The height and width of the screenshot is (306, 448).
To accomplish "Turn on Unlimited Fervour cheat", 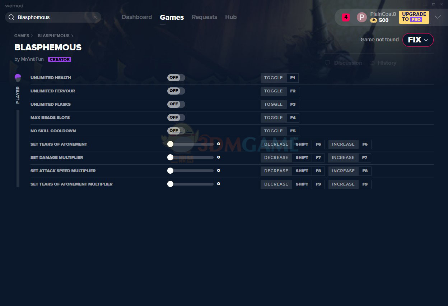I will 176,91.
